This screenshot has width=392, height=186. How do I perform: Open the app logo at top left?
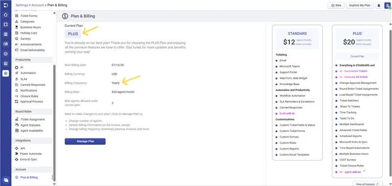[6, 5]
